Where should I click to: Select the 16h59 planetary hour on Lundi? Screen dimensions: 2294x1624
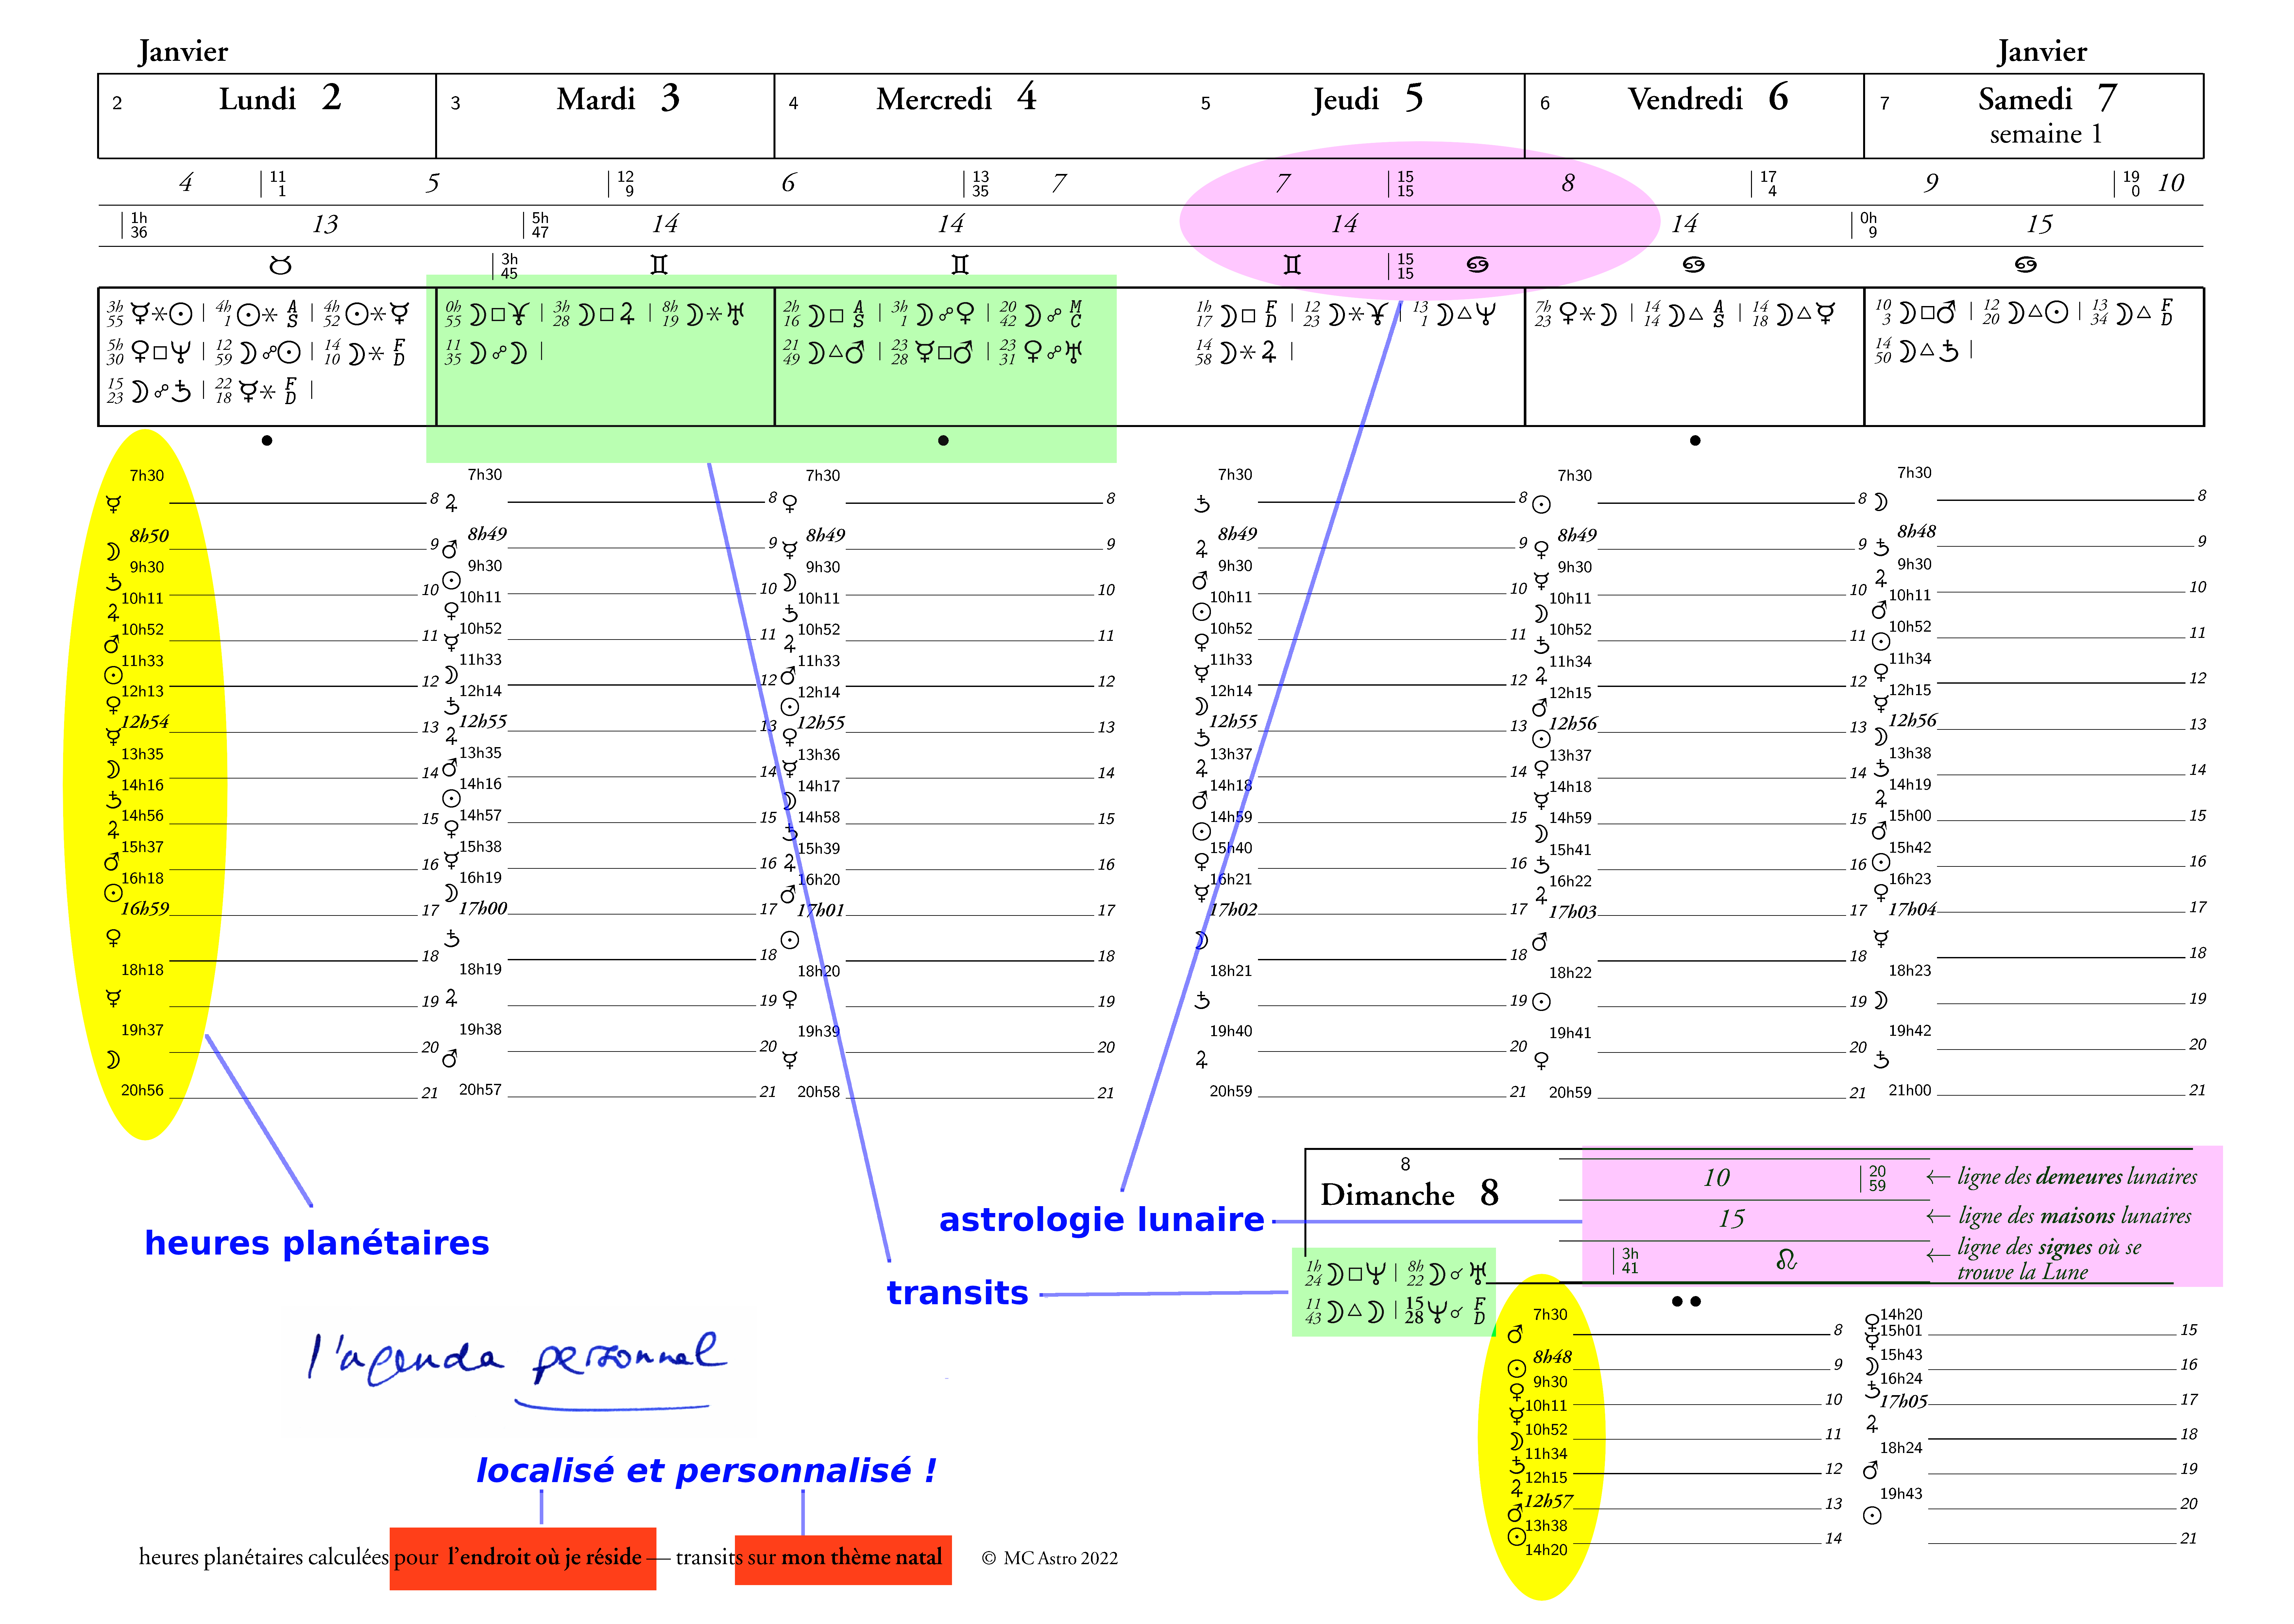(145, 909)
